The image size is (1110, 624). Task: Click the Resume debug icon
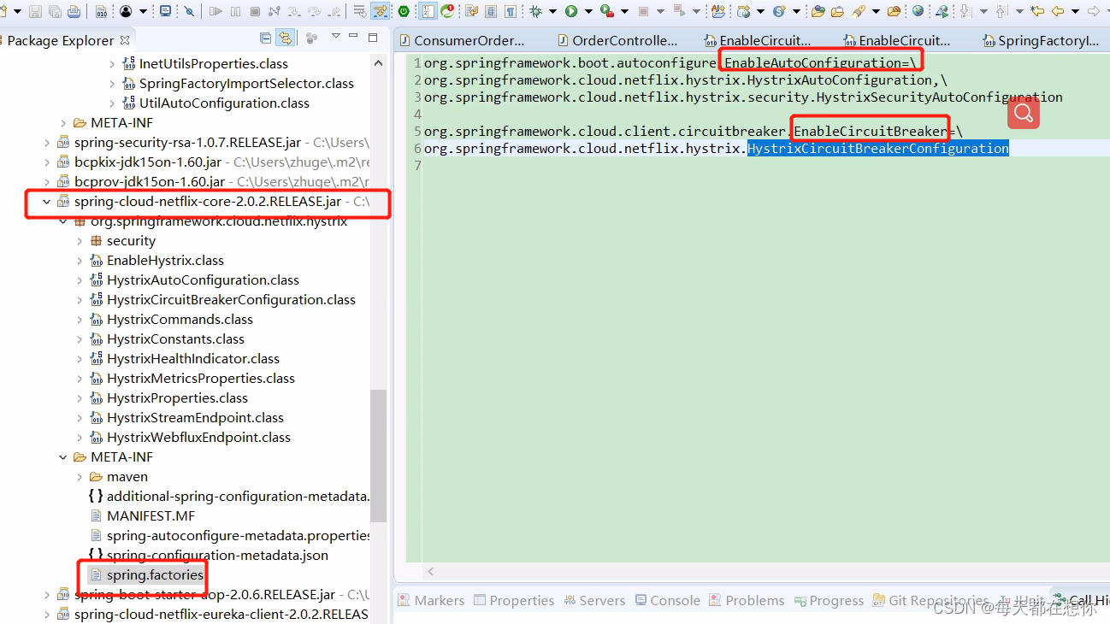pyautogui.click(x=216, y=11)
